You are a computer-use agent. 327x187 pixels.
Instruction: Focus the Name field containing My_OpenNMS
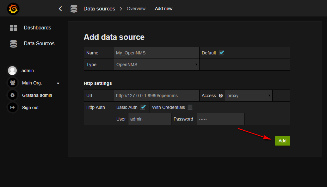(x=157, y=53)
